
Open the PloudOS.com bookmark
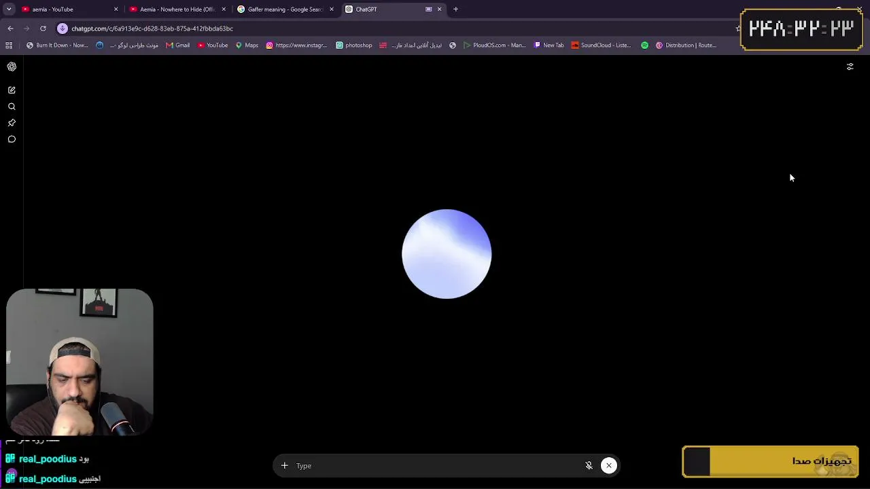click(494, 46)
